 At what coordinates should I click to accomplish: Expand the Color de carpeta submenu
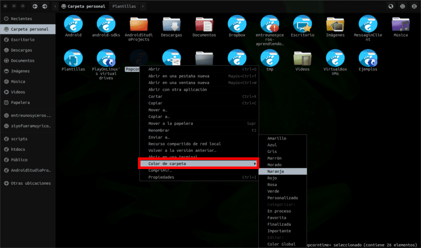click(x=199, y=163)
